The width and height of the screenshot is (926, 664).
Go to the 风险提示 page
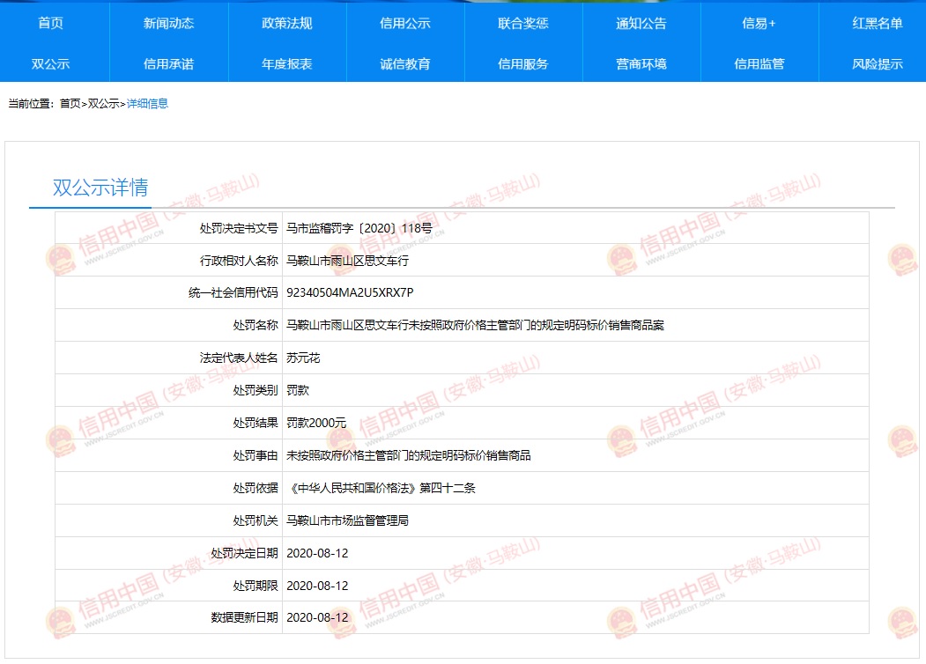coord(877,64)
